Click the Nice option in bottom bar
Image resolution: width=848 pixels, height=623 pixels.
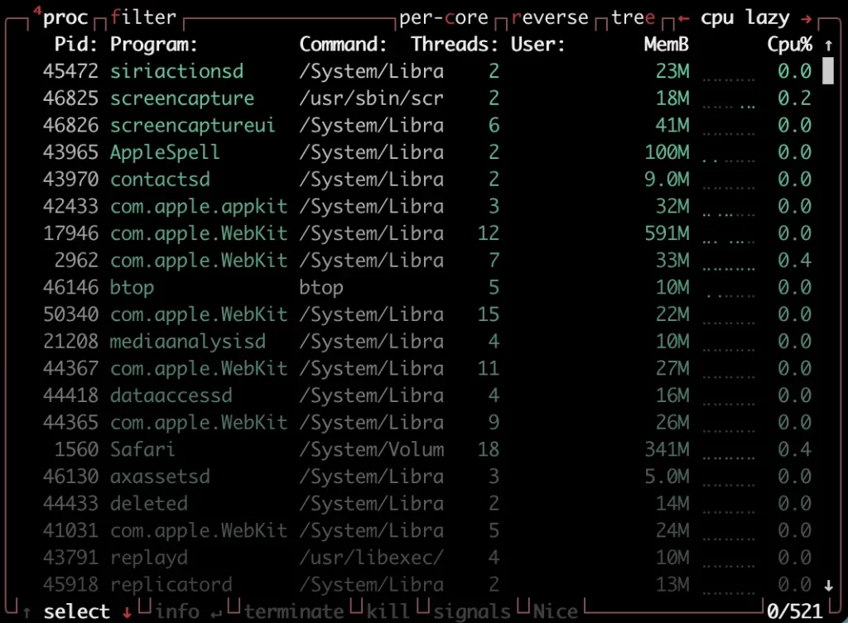555,612
